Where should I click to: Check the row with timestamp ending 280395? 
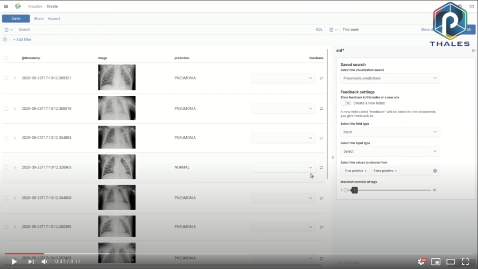click(x=6, y=227)
